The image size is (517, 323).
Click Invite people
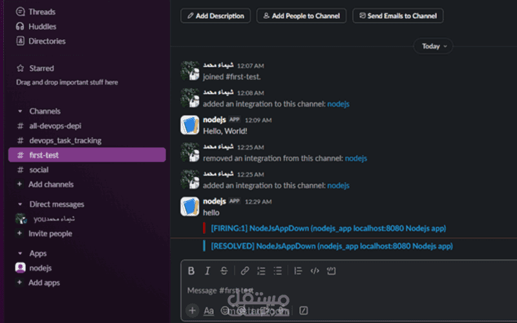[x=50, y=234]
